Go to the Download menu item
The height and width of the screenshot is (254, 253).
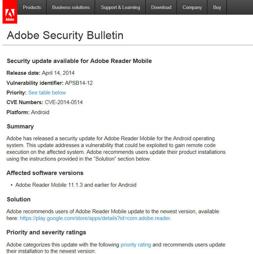point(161,7)
